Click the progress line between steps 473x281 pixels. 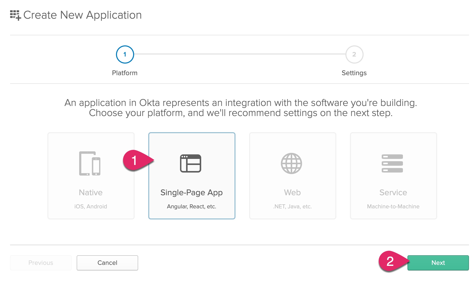point(240,54)
